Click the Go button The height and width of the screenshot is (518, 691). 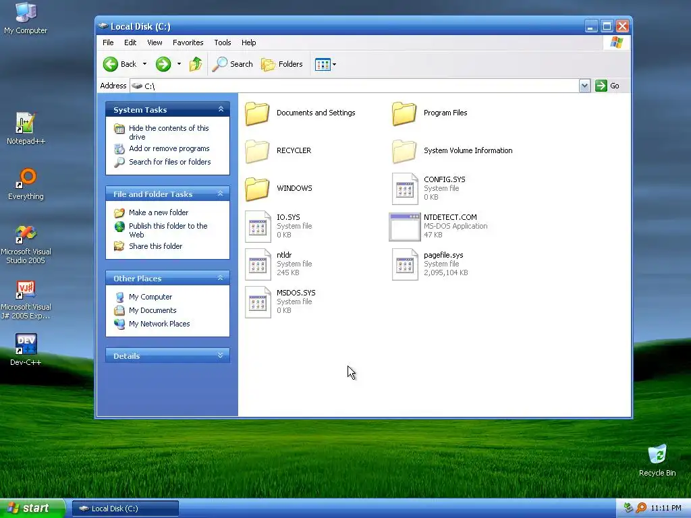[x=607, y=86]
